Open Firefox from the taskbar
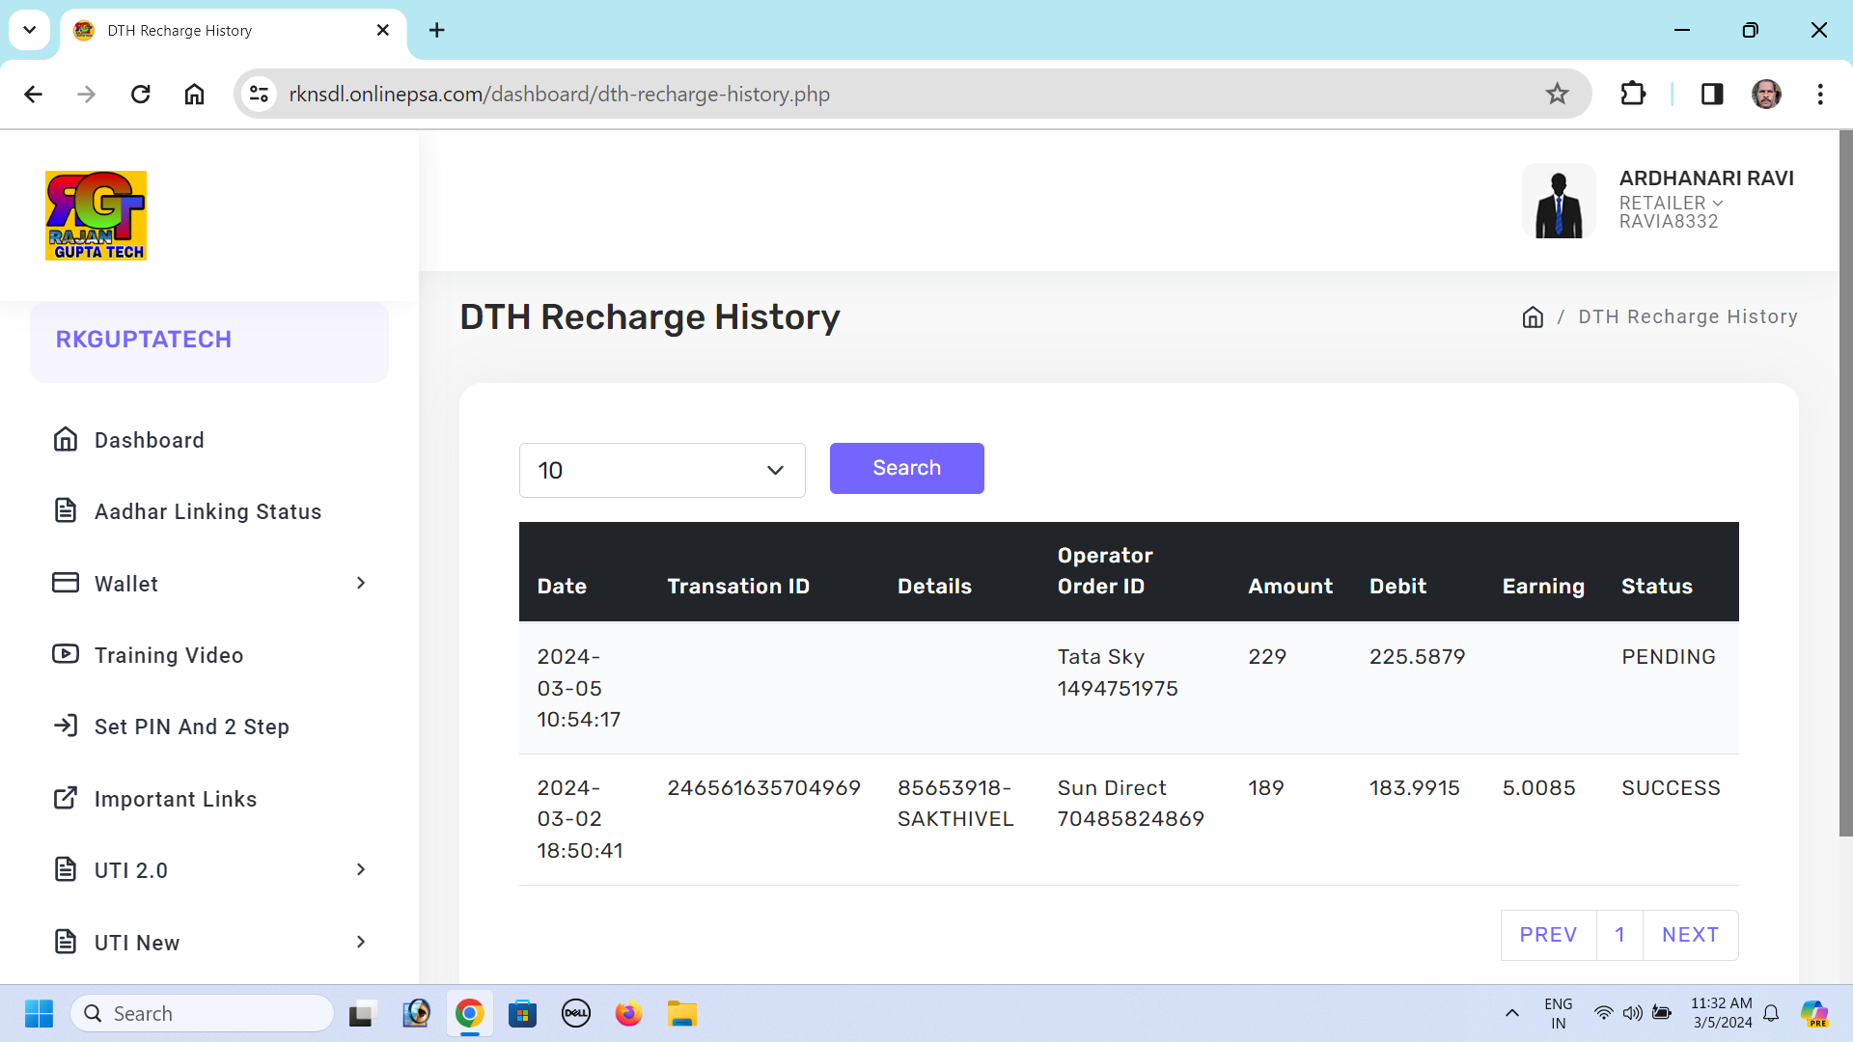The image size is (1853, 1042). 628,1013
